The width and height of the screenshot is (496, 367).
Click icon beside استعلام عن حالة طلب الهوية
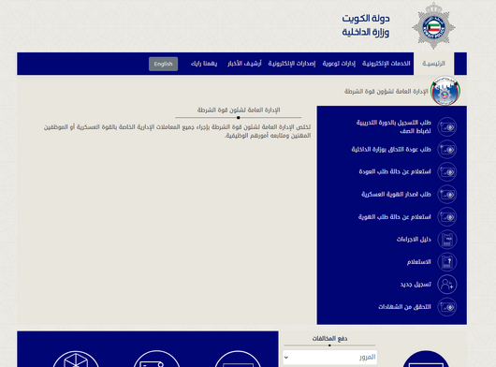[x=447, y=216]
